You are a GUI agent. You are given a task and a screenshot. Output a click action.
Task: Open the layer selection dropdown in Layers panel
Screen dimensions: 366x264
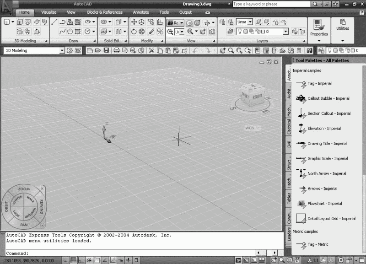286,32
